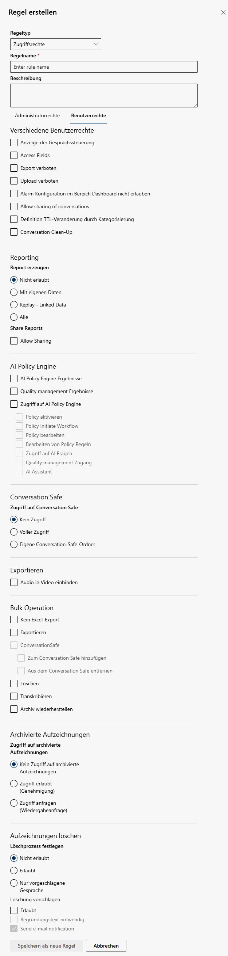
Task: Open the Regeltyp dropdown
Action: (55, 44)
